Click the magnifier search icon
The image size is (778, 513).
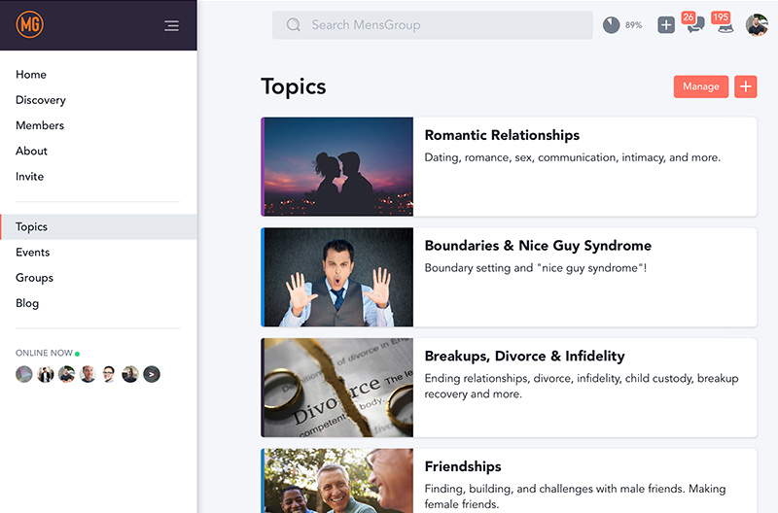pos(294,25)
